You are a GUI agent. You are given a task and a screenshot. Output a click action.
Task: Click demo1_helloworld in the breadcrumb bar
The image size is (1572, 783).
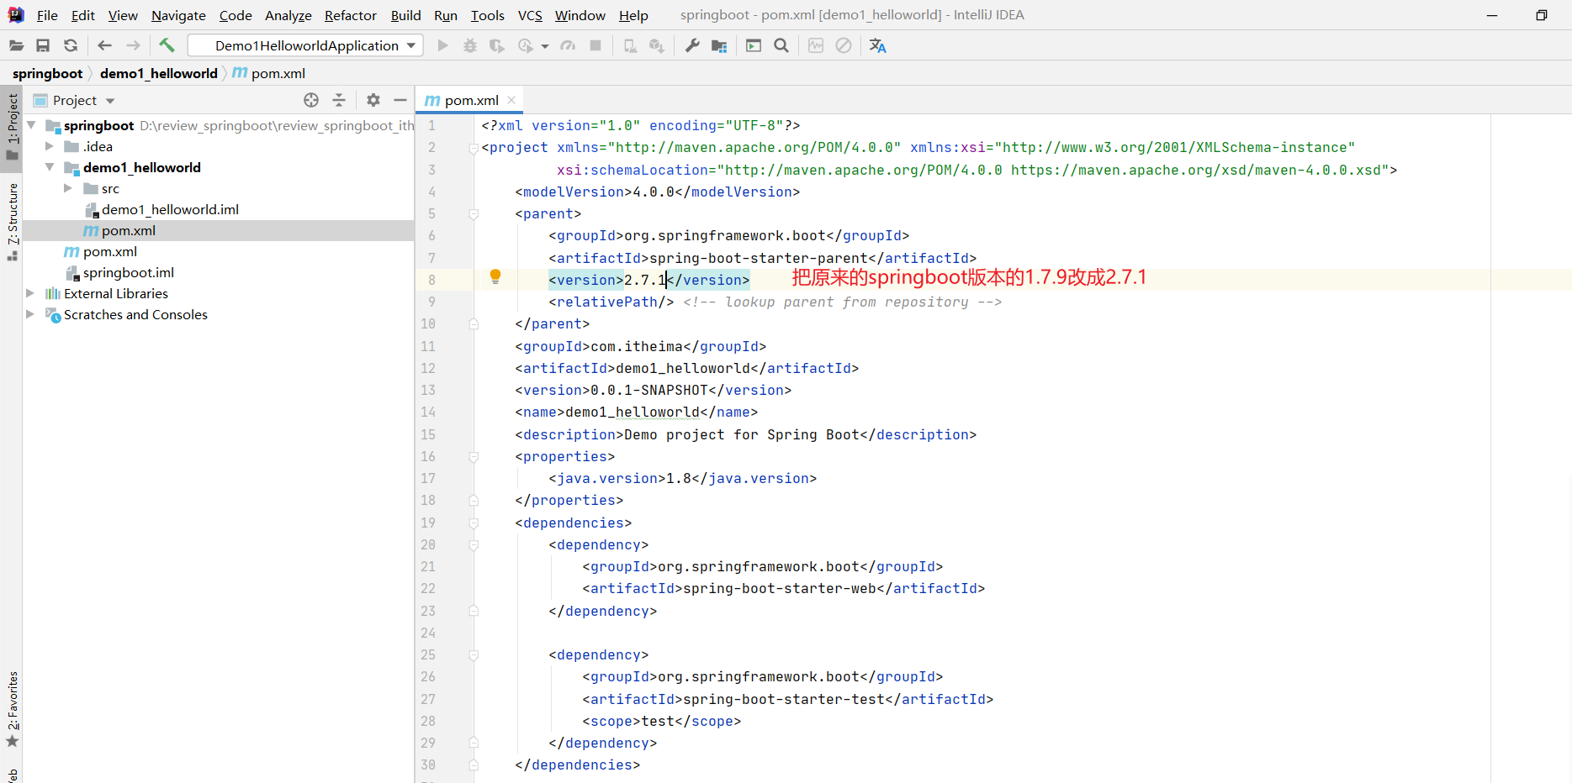point(158,73)
